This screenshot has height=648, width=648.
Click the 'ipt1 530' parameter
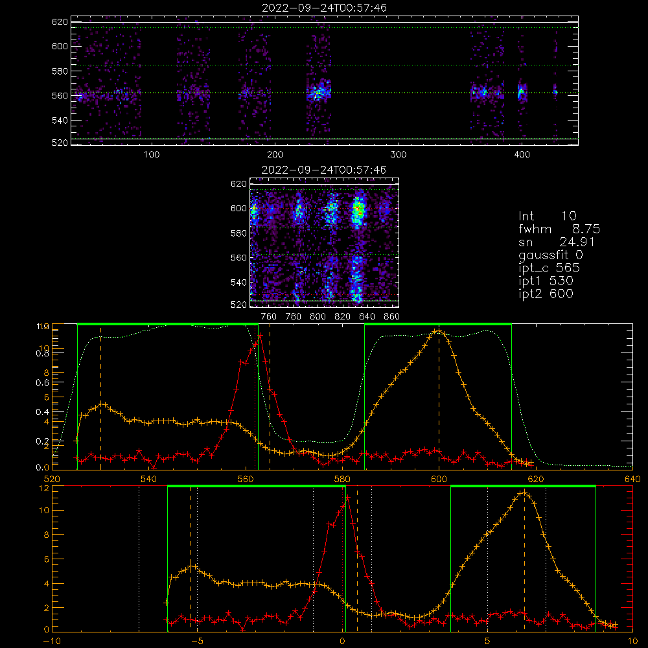[x=546, y=281]
